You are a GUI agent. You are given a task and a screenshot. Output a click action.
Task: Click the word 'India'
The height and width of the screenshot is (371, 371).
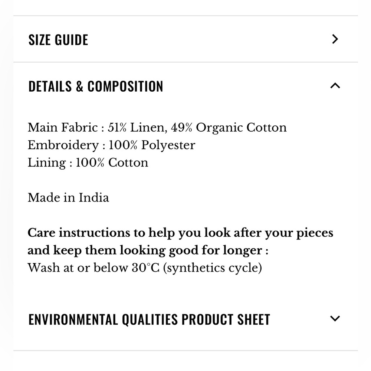tap(94, 198)
